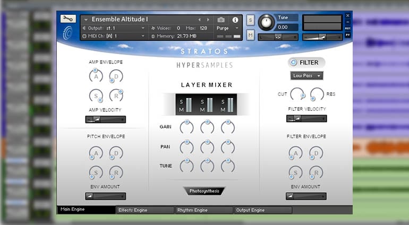The width and height of the screenshot is (409, 225).
Task: Minimize instrument view with minus button
Action: 348,22
